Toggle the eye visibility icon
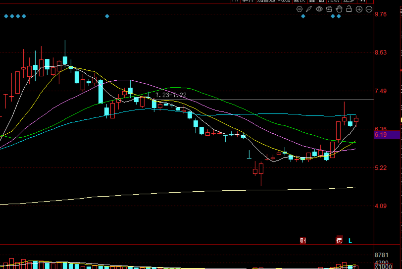The width and height of the screenshot is (402, 269). [319, 9]
